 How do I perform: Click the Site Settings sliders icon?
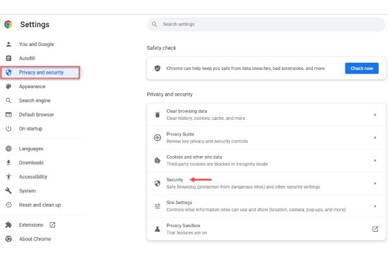point(157,206)
